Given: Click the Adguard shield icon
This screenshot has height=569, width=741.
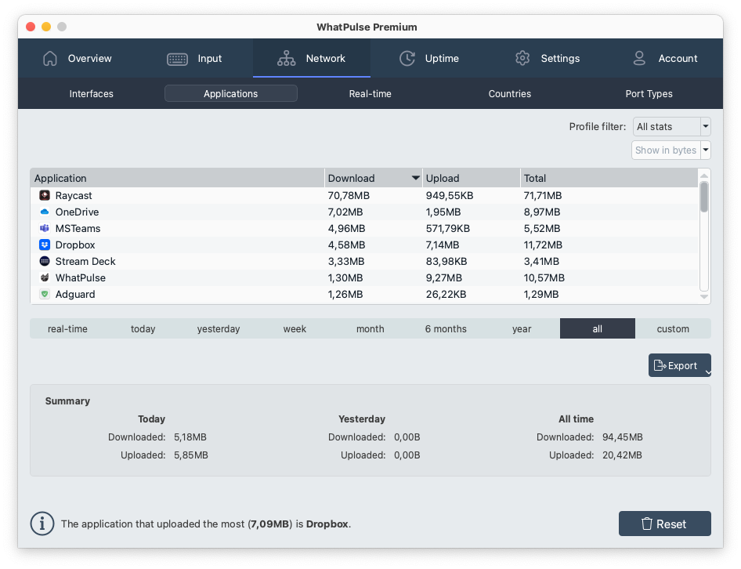Looking at the screenshot, I should [44, 294].
